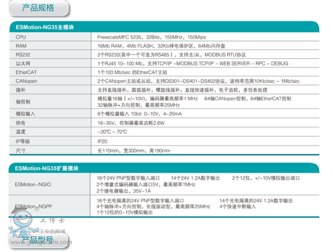
Task: Click the 产品规格 heading badge
Action: point(39,8)
